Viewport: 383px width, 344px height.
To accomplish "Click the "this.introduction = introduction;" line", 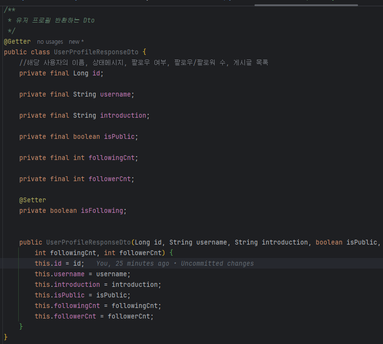I will (x=98, y=284).
